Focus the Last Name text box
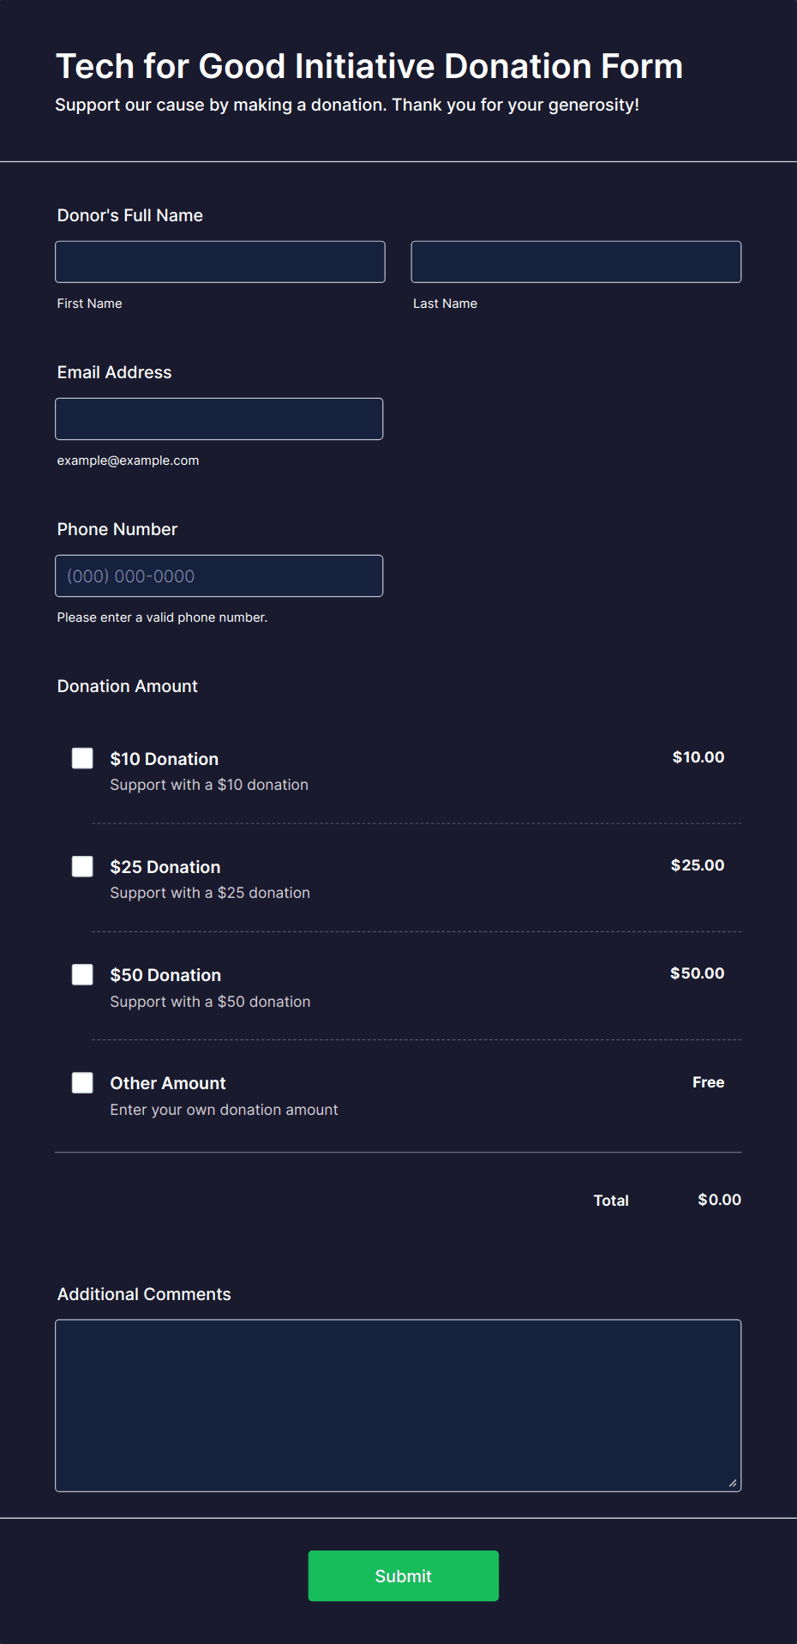 576,262
